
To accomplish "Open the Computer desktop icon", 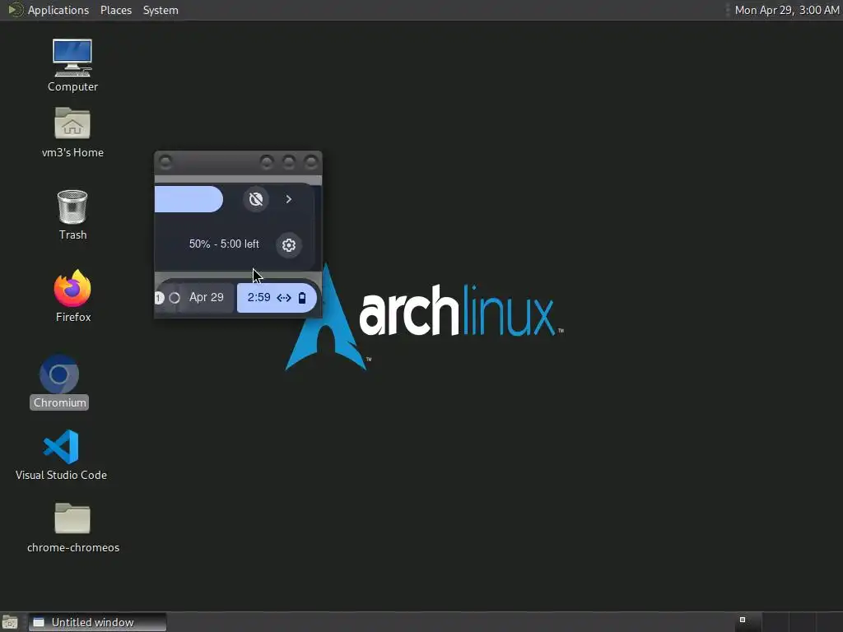I will point(72,65).
